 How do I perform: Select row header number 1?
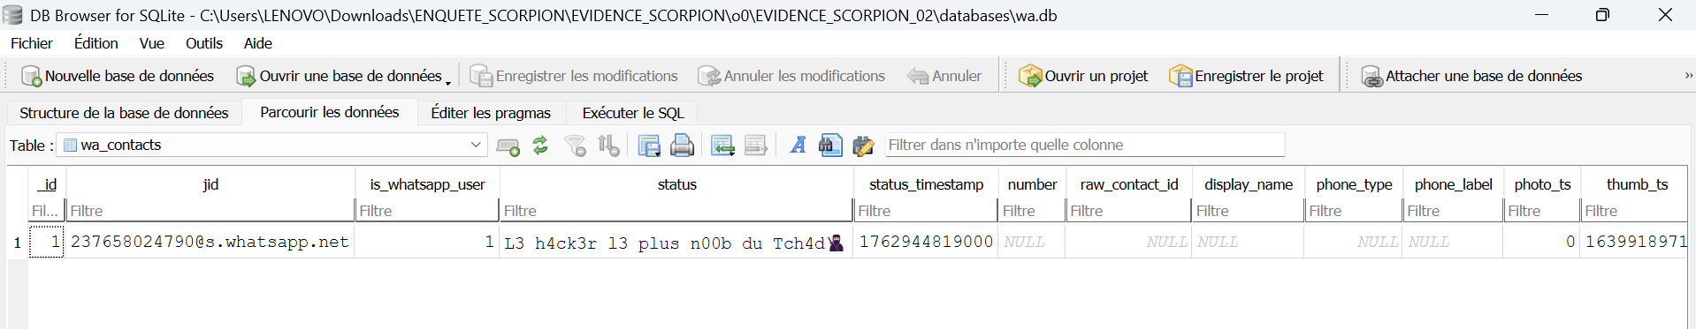coord(17,242)
